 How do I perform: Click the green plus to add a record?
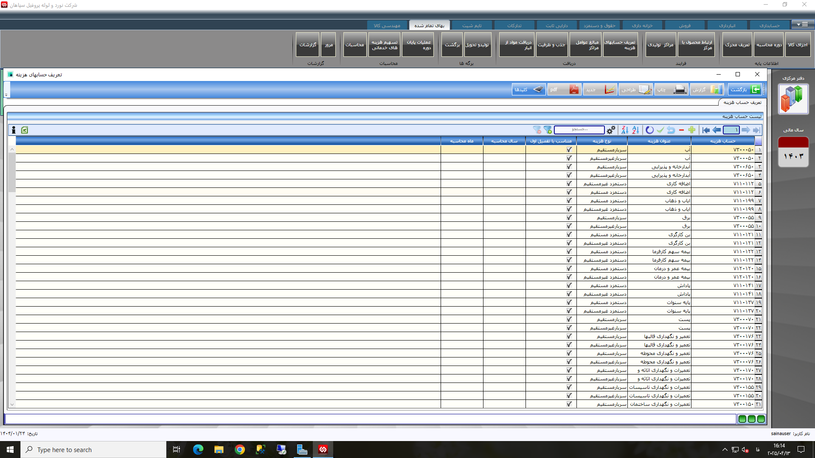(x=692, y=130)
